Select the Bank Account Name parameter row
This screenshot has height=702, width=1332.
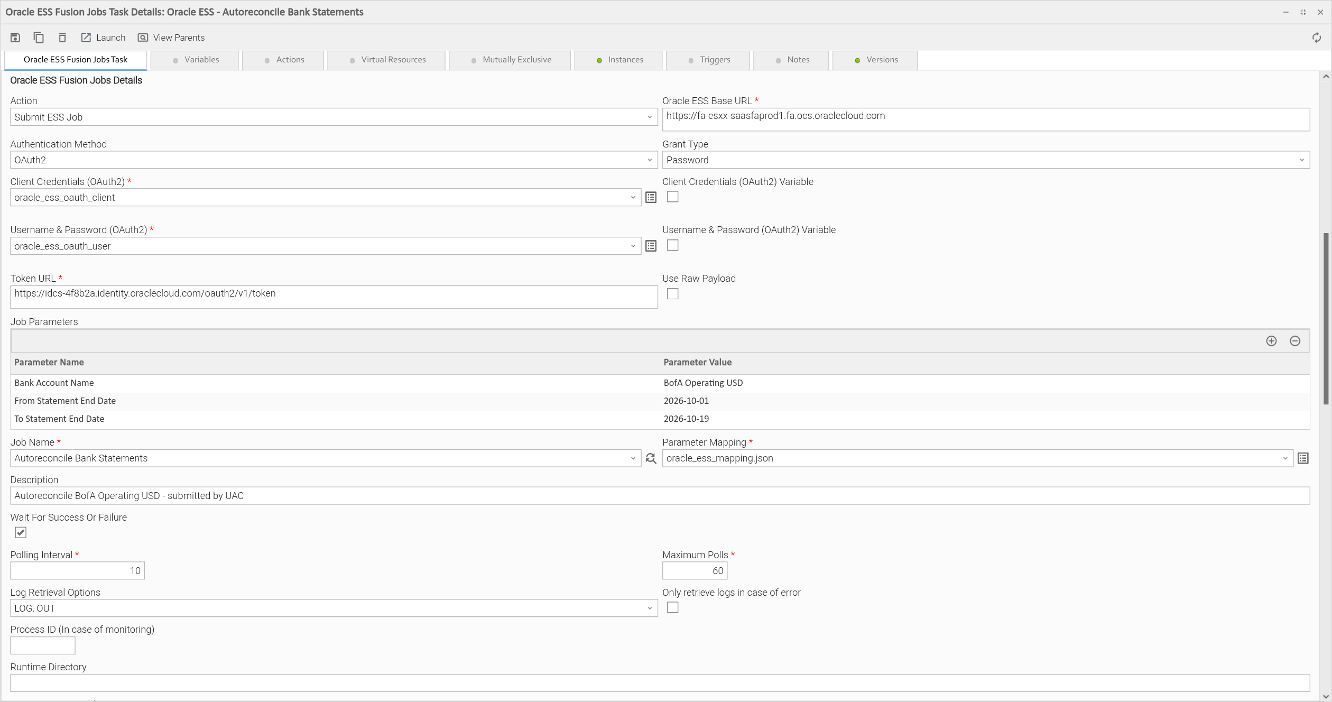[x=660, y=383]
